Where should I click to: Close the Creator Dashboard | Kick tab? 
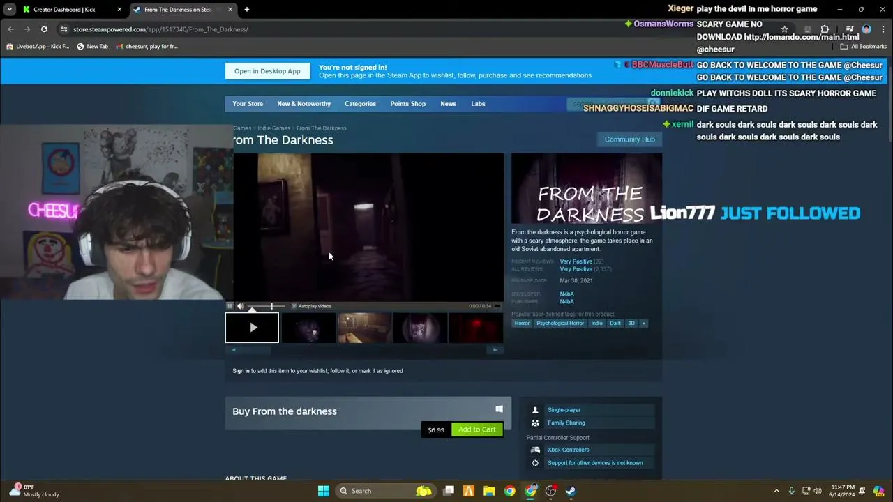(119, 10)
